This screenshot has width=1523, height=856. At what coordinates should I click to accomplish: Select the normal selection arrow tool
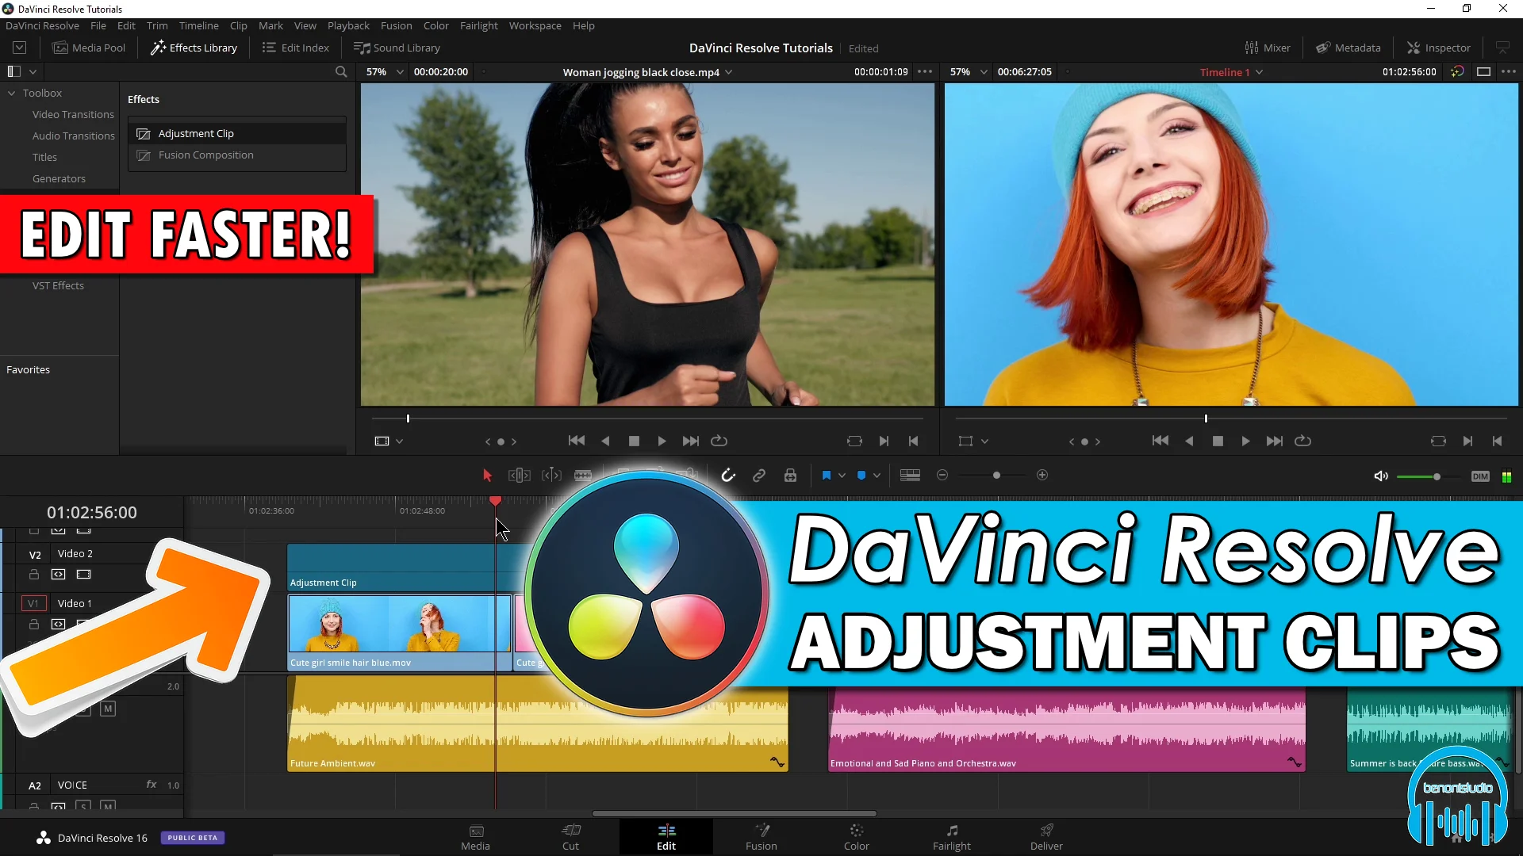tap(486, 475)
